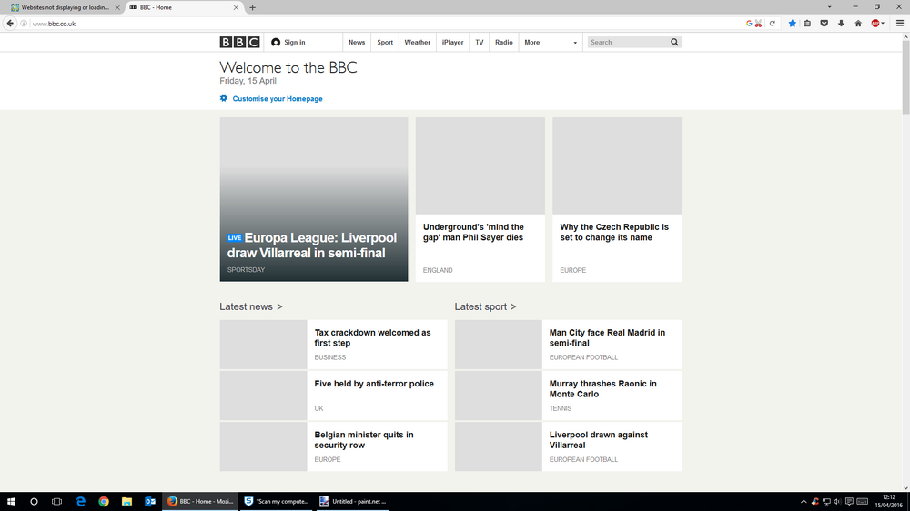Open Belgian minister quits headline
This screenshot has height=511, width=910.
[x=364, y=440]
